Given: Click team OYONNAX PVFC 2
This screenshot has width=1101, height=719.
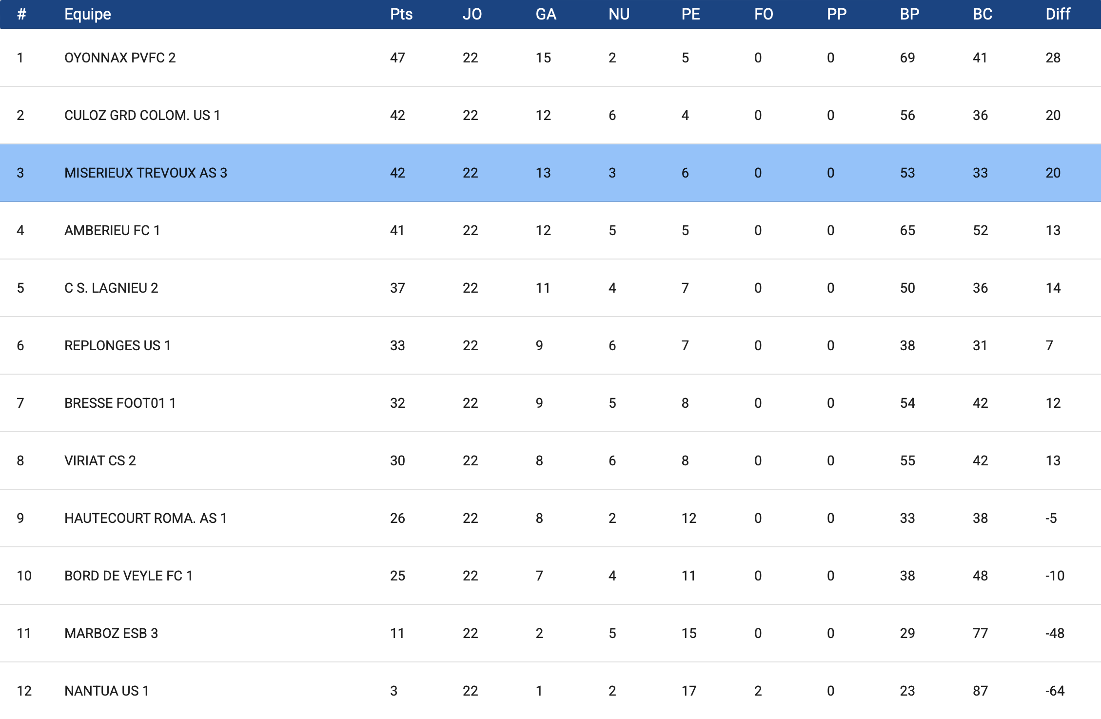Looking at the screenshot, I should pyautogui.click(x=120, y=58).
